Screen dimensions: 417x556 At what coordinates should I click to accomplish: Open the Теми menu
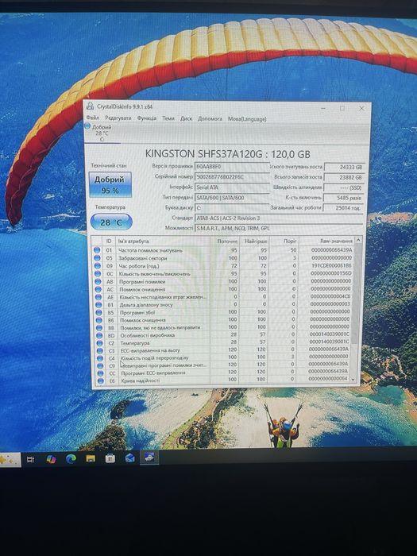pos(168,118)
